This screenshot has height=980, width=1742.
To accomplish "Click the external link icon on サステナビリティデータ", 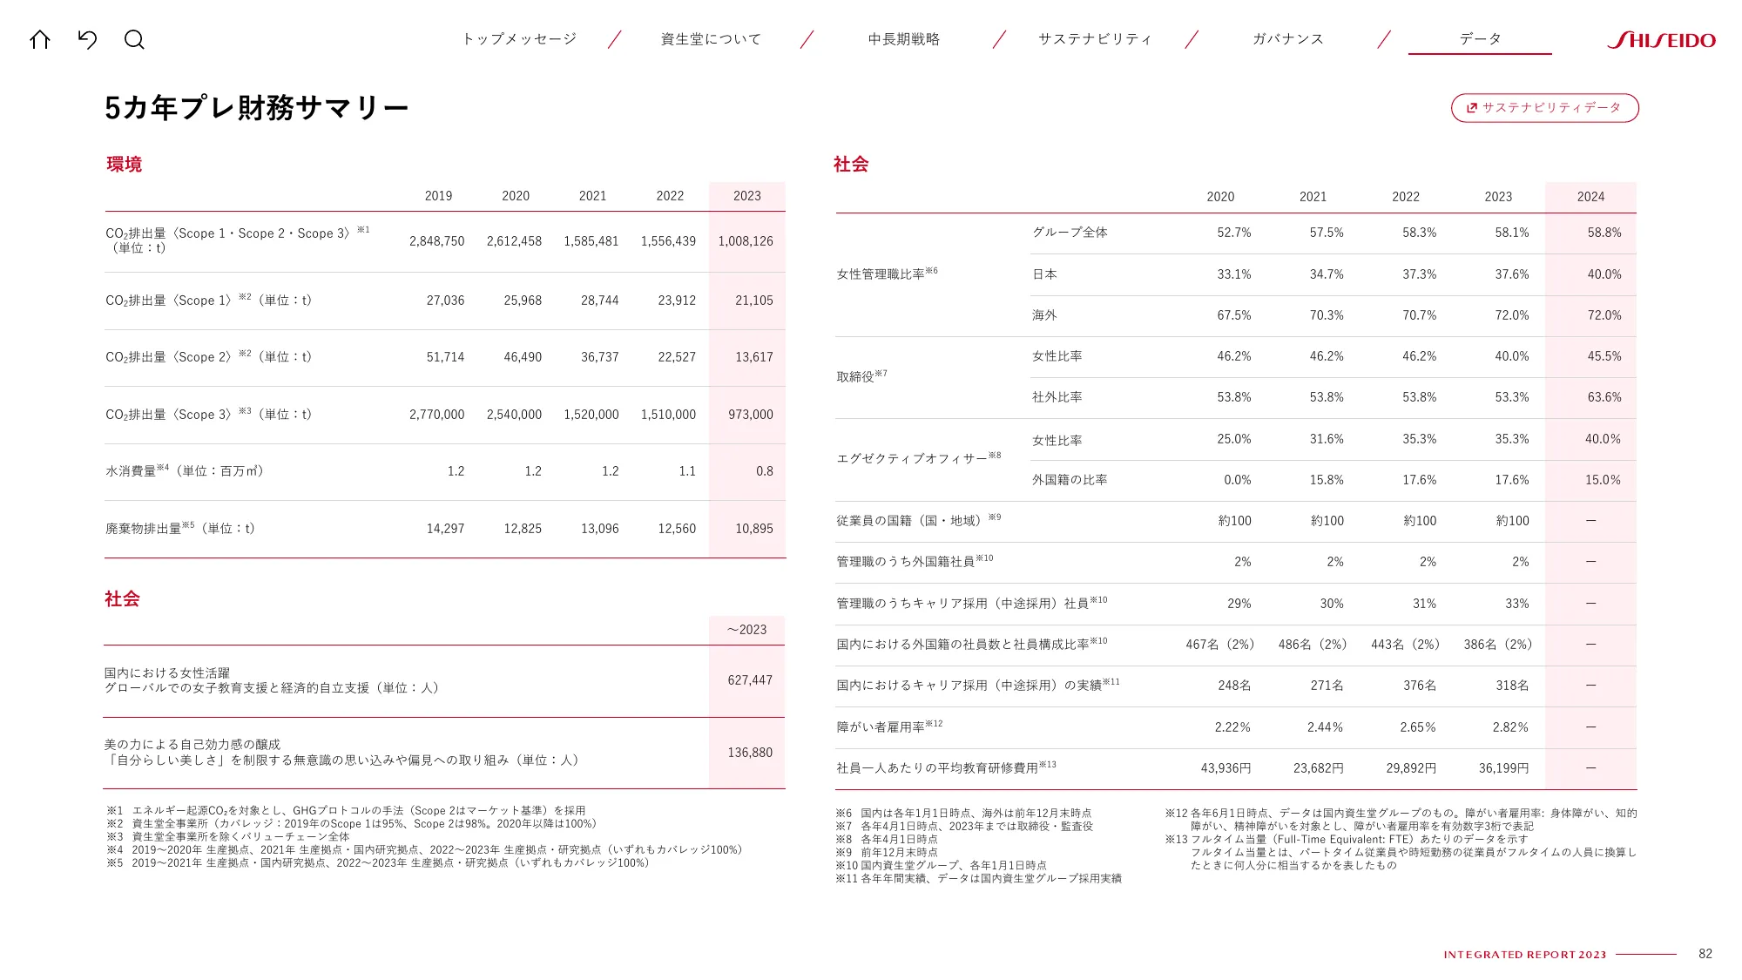I will (x=1471, y=108).
